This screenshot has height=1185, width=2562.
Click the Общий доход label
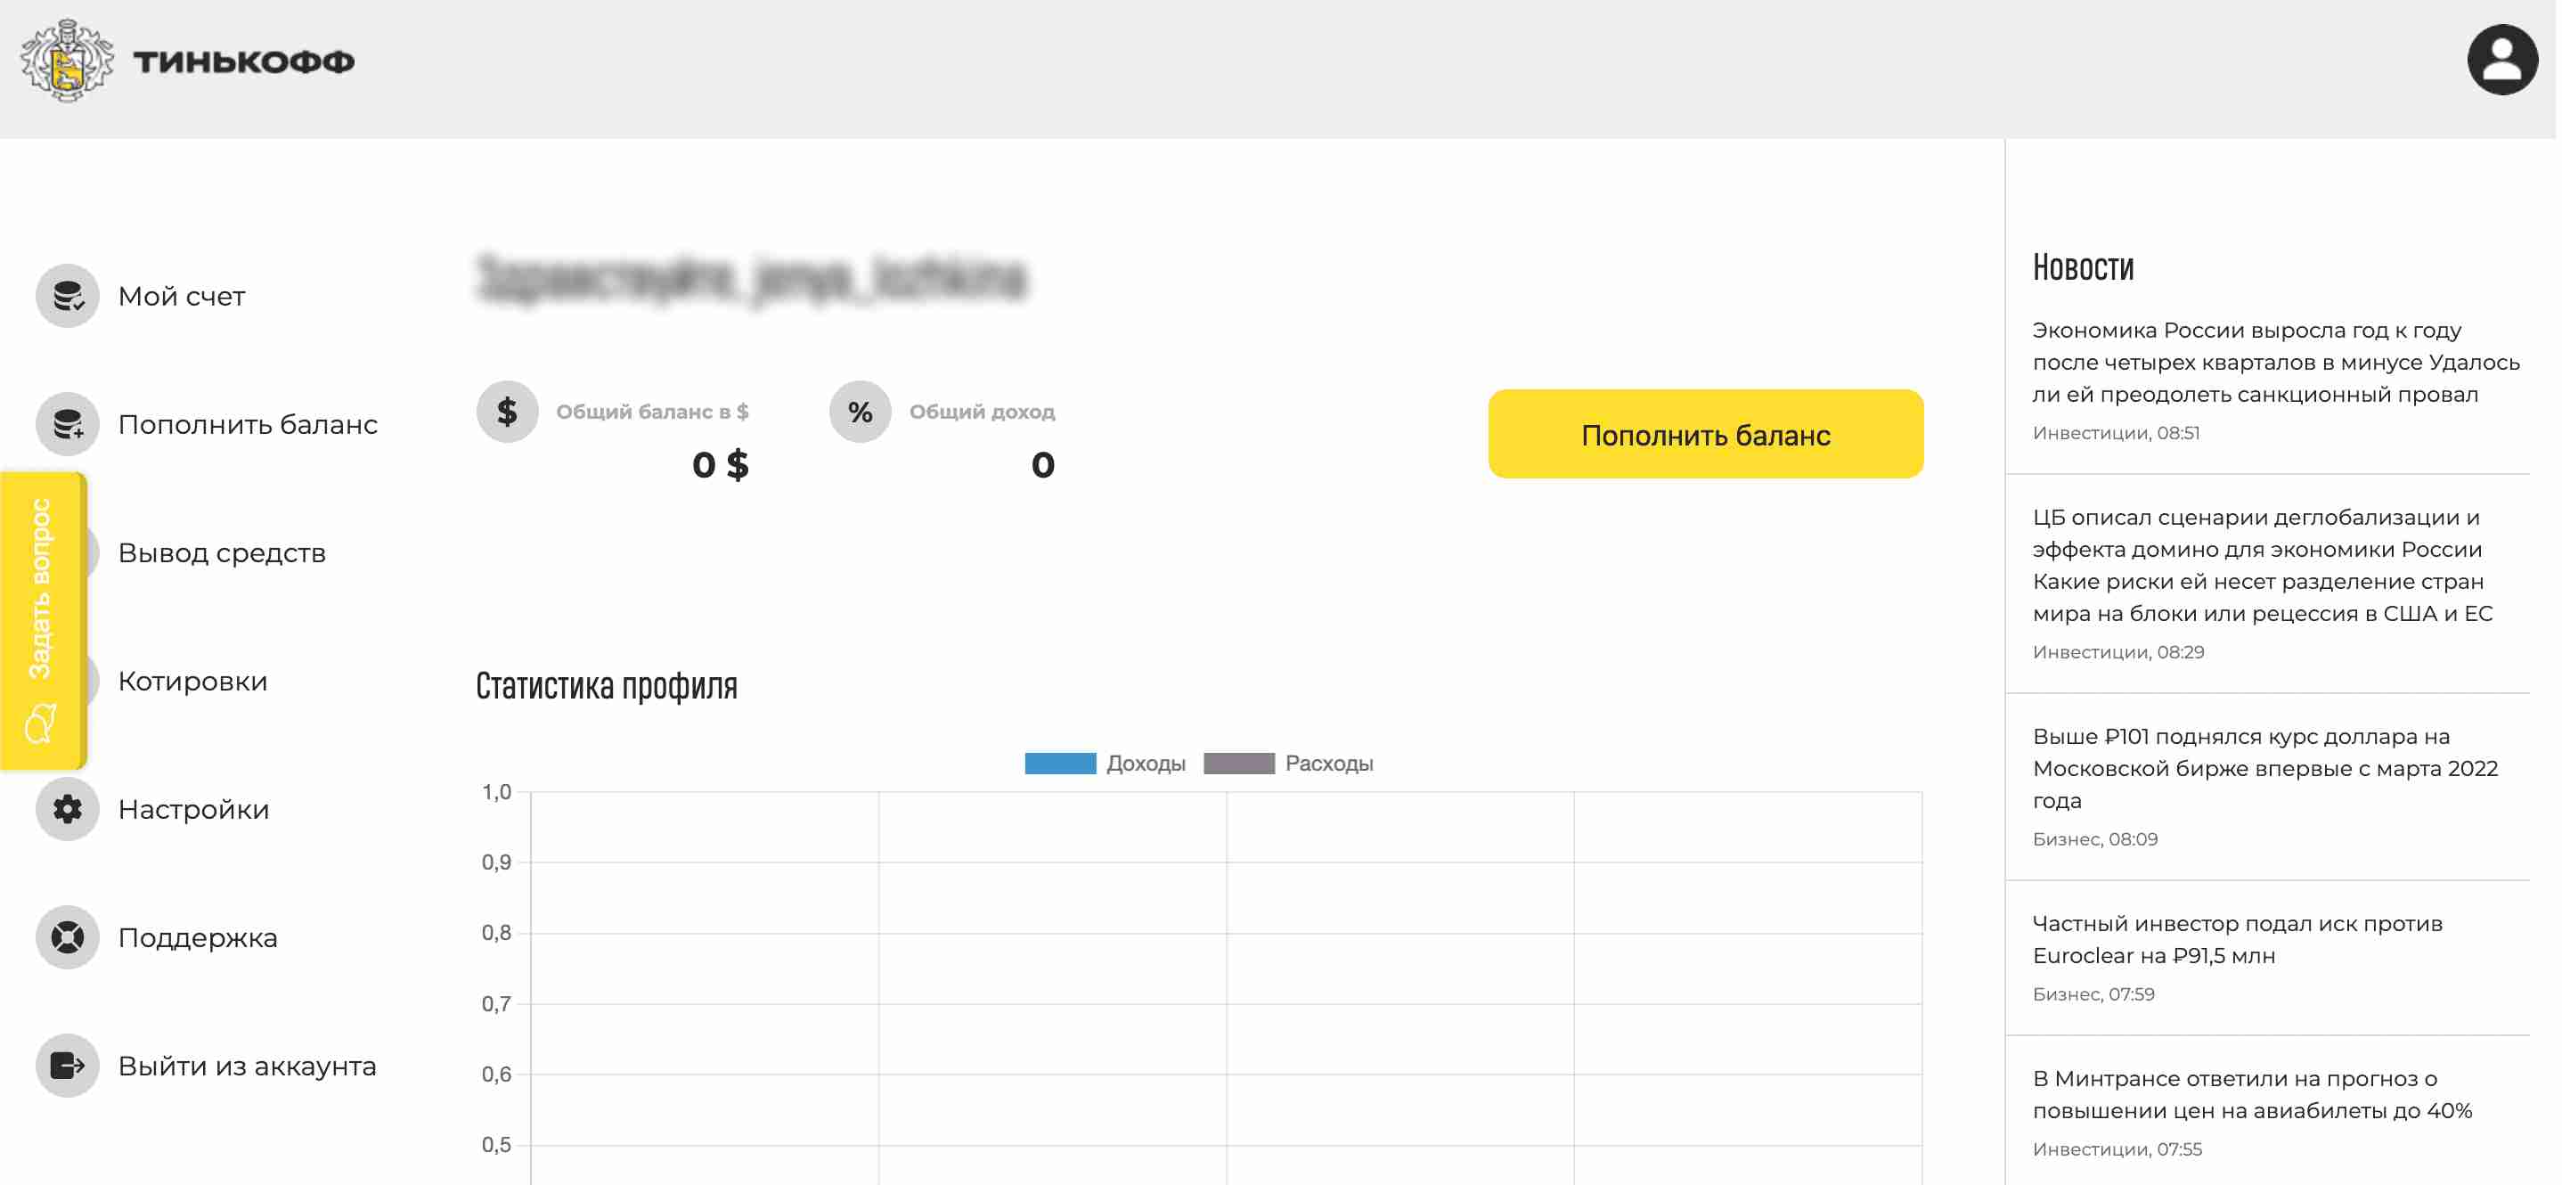pos(983,412)
